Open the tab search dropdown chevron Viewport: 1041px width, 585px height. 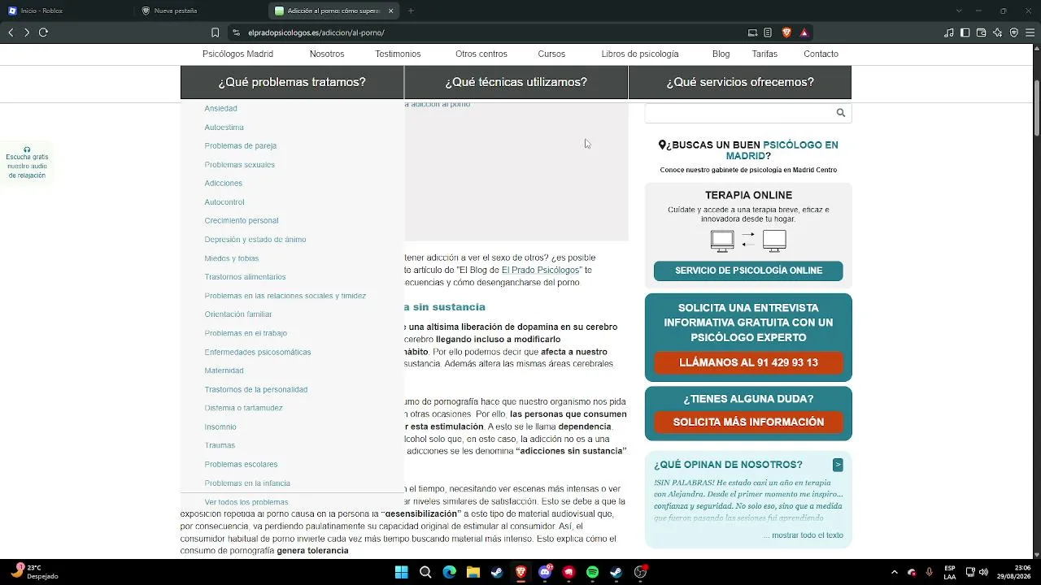[959, 11]
